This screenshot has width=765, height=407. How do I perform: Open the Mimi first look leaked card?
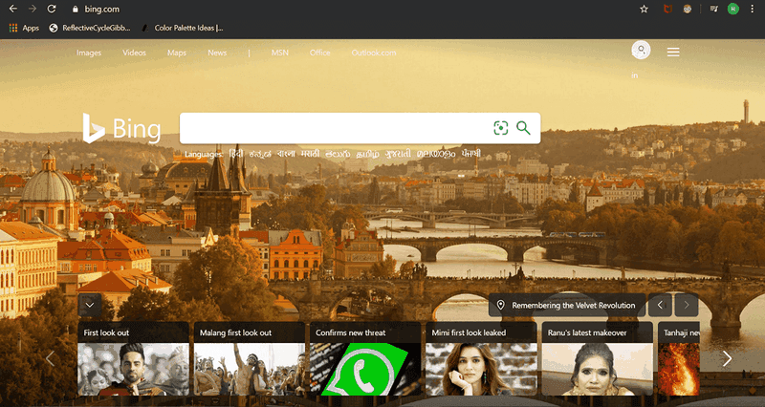click(x=482, y=358)
